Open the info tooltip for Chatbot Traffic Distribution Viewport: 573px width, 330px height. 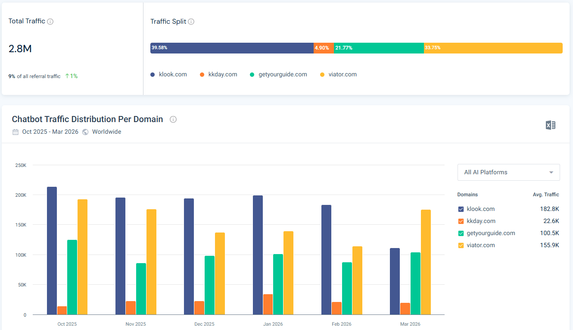(173, 119)
